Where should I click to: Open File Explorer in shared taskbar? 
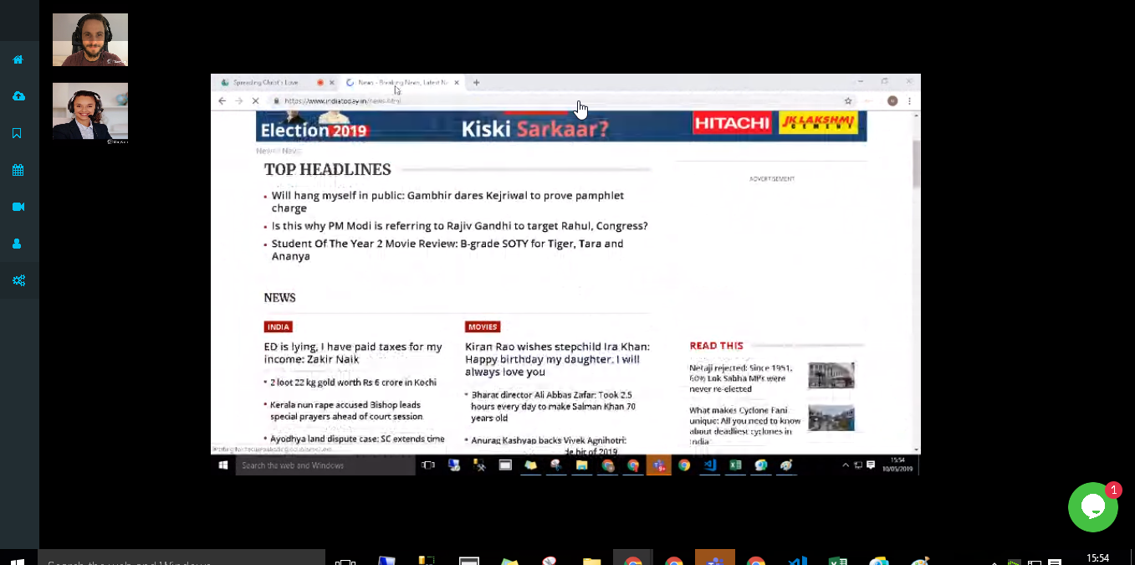point(582,465)
